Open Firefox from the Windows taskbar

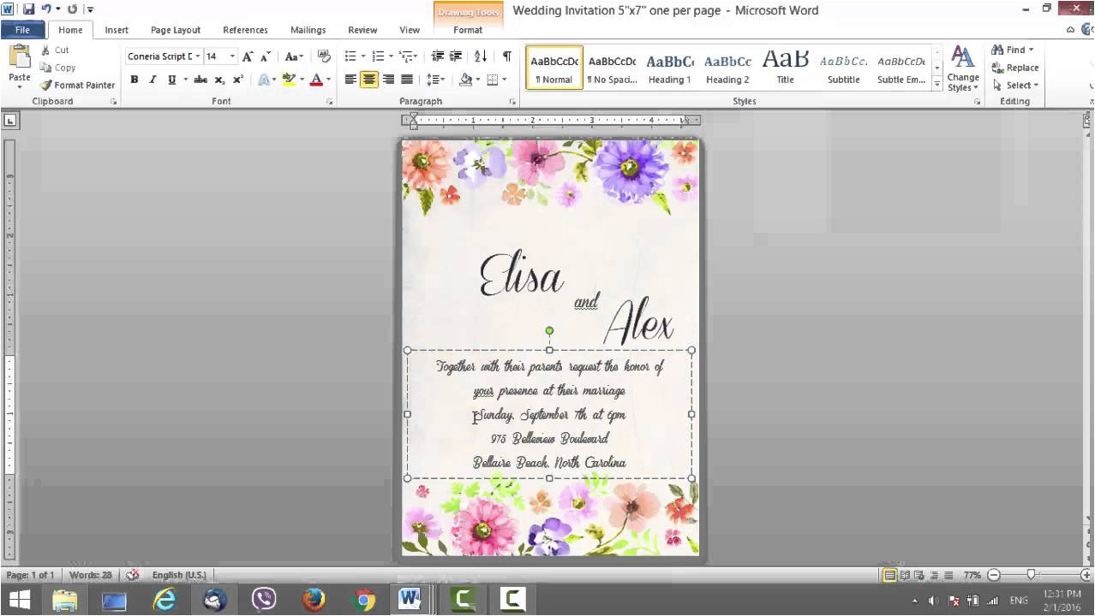314,601
